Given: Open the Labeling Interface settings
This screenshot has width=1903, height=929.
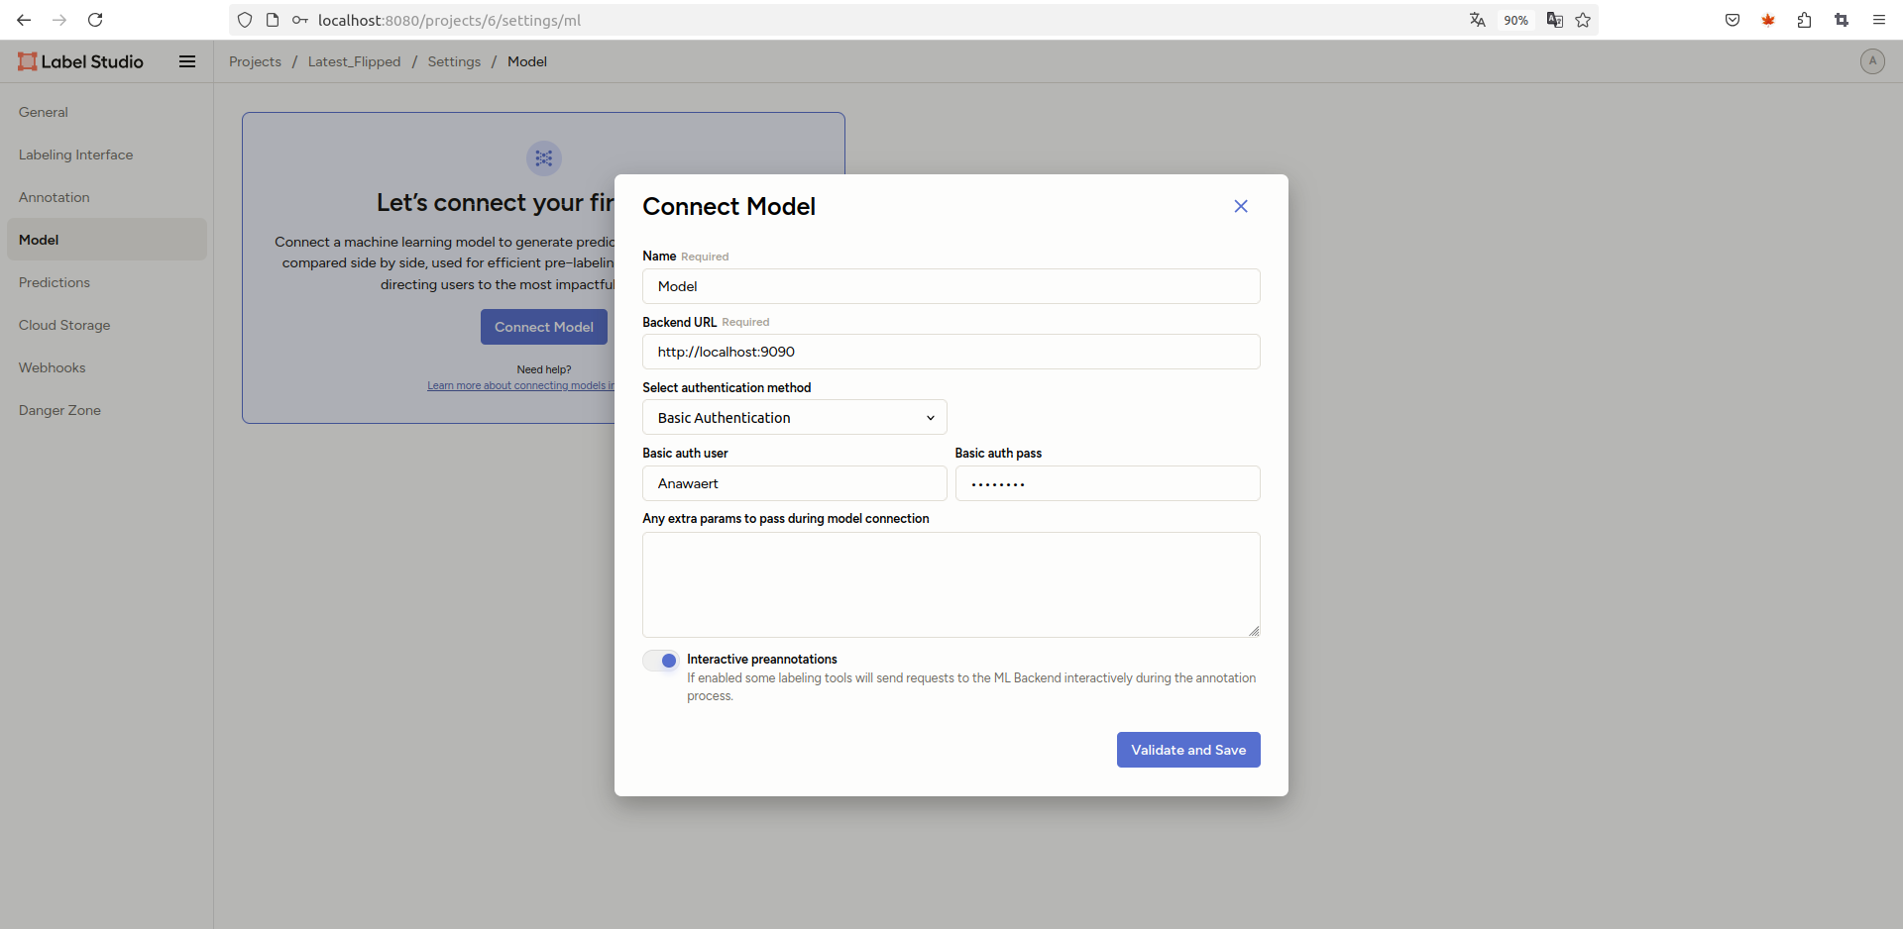Looking at the screenshot, I should tap(75, 155).
